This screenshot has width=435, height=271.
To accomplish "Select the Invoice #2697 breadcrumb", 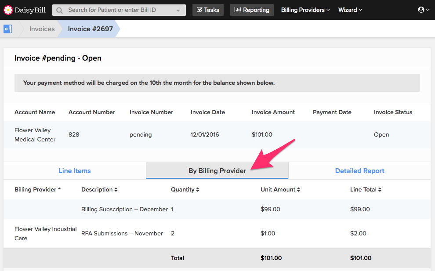I will pos(90,29).
